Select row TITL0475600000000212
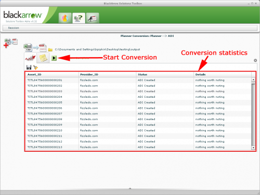 coord(138,141)
